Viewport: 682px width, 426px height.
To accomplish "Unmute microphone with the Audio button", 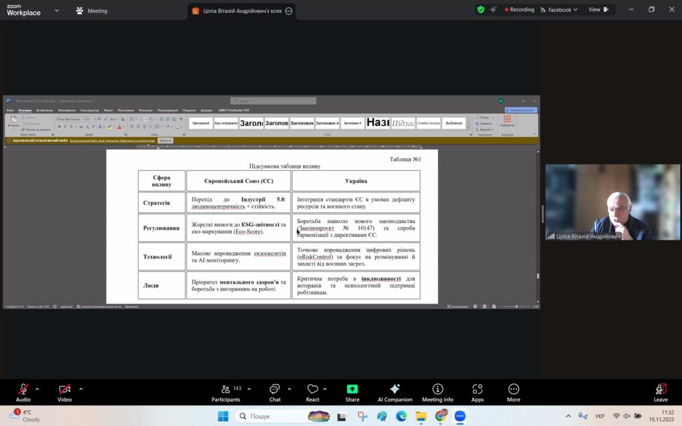I will pos(23,392).
